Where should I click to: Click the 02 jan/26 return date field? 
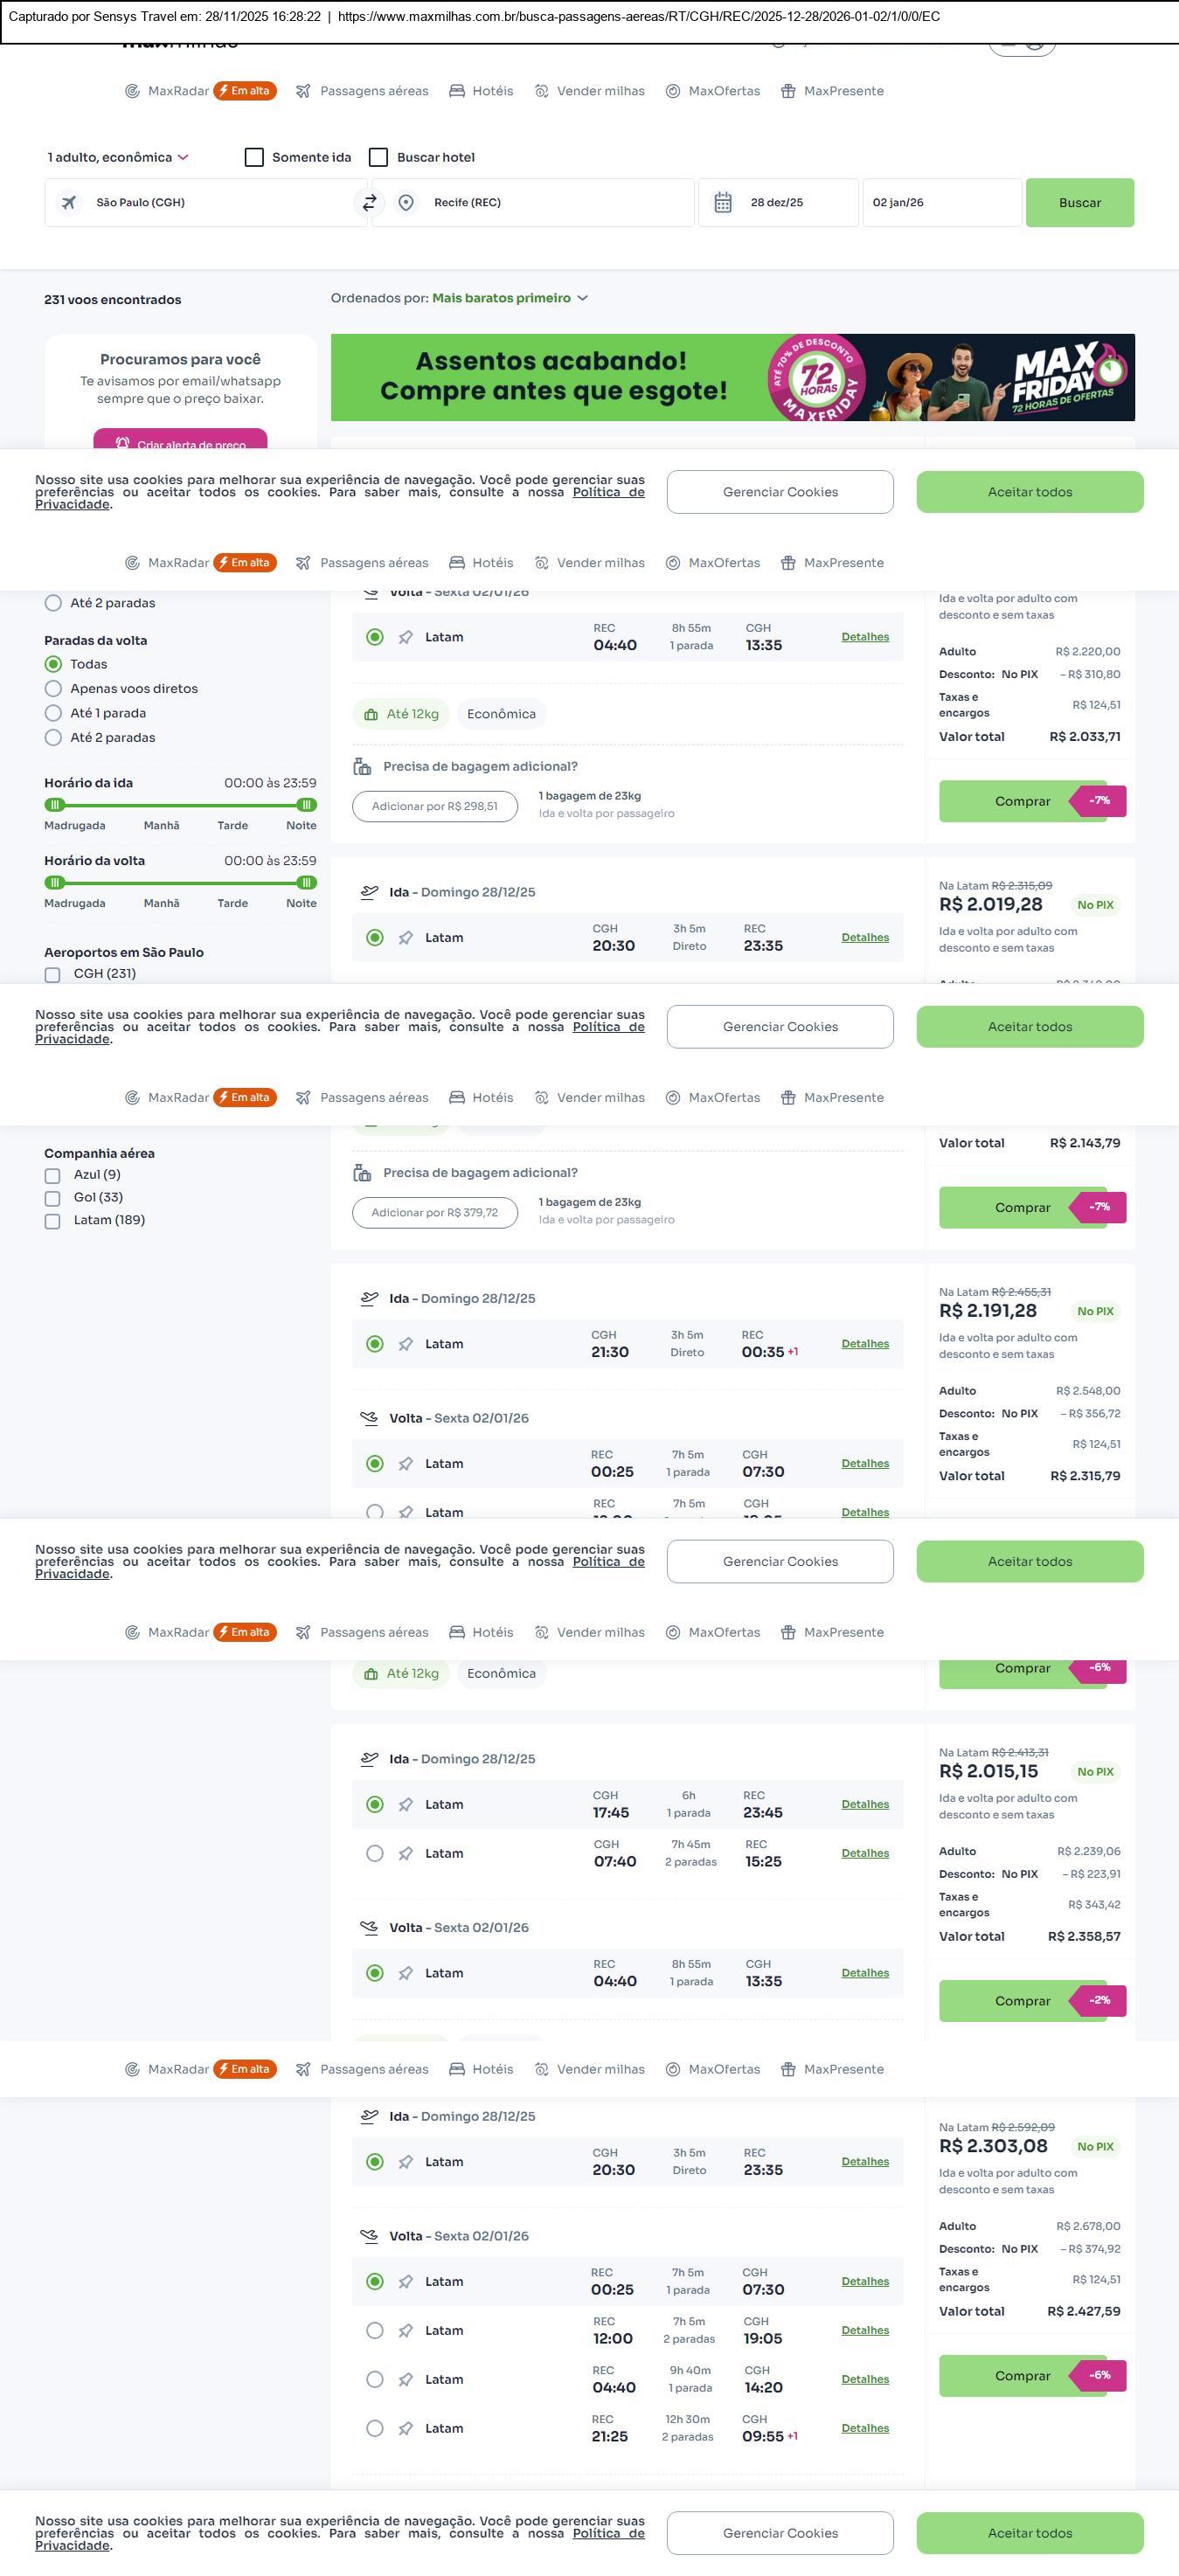pos(940,203)
